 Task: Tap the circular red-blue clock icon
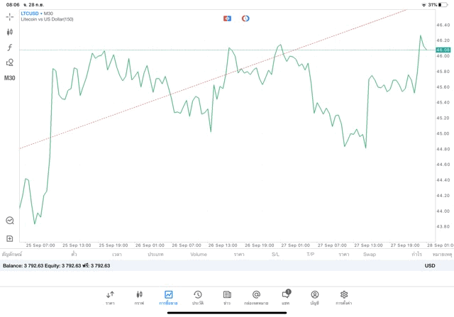coord(245,18)
